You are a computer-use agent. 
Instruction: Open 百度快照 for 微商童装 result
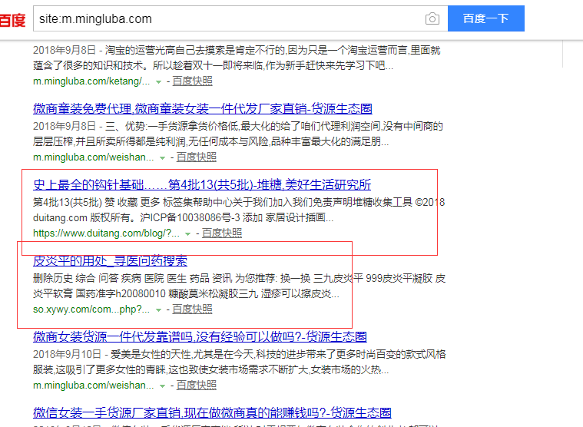pyautogui.click(x=197, y=157)
